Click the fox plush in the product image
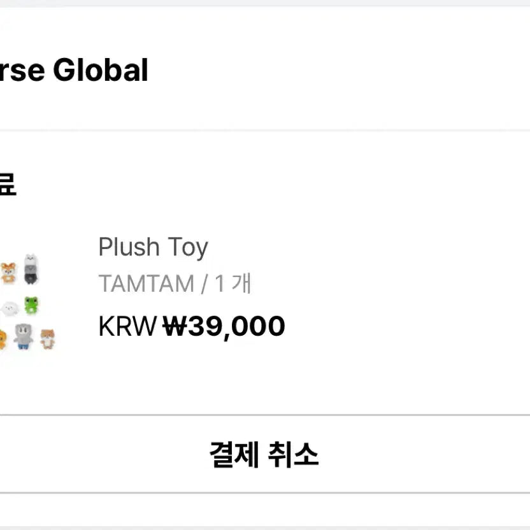 click(8, 273)
